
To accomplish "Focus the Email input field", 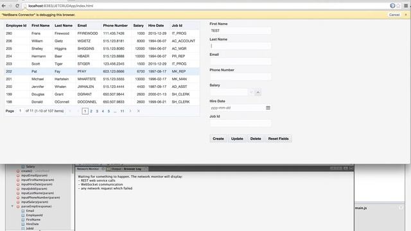I will click(x=240, y=62).
